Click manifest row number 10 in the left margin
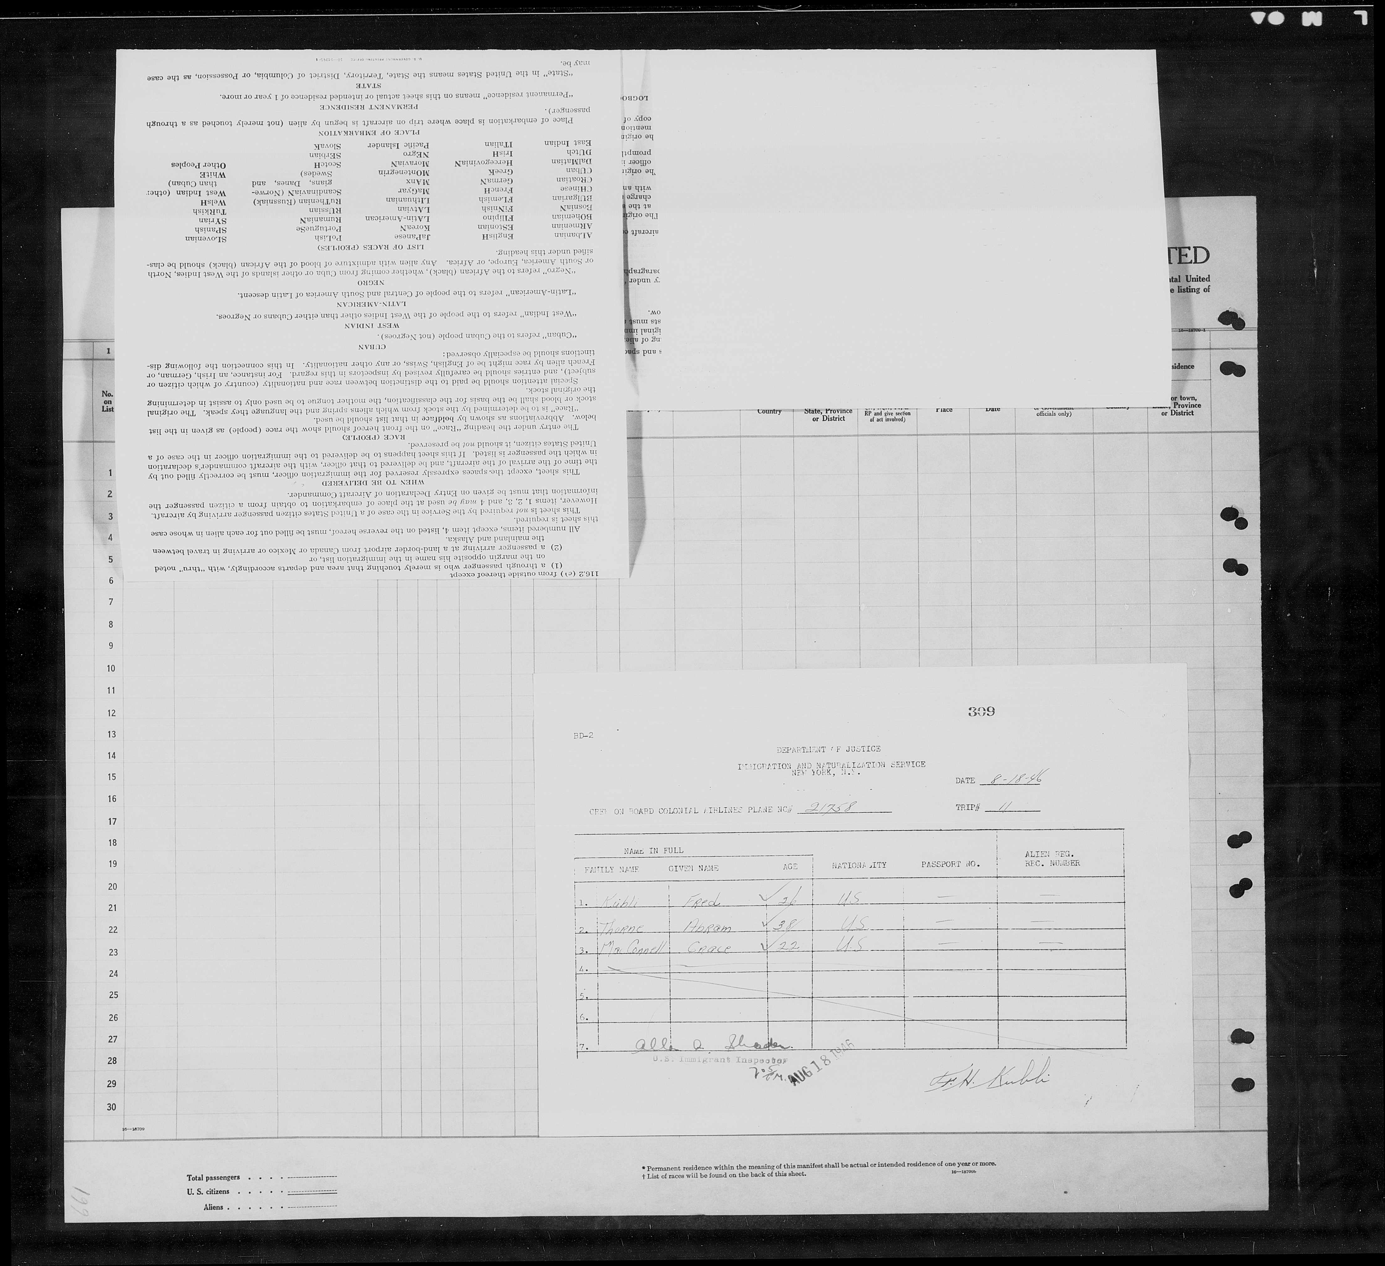1385x1266 pixels. coord(110,668)
